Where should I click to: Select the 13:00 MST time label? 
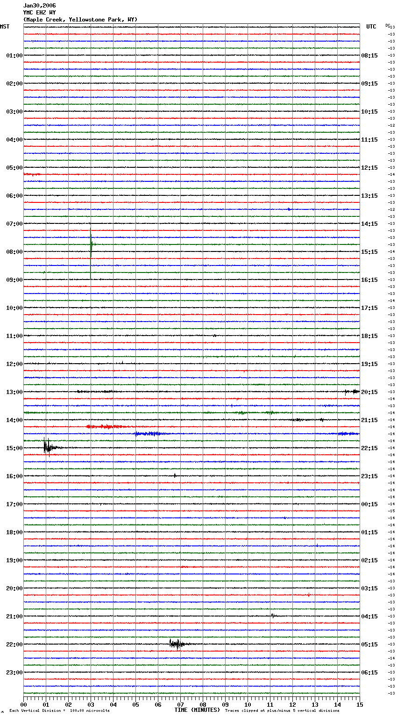tap(14, 392)
